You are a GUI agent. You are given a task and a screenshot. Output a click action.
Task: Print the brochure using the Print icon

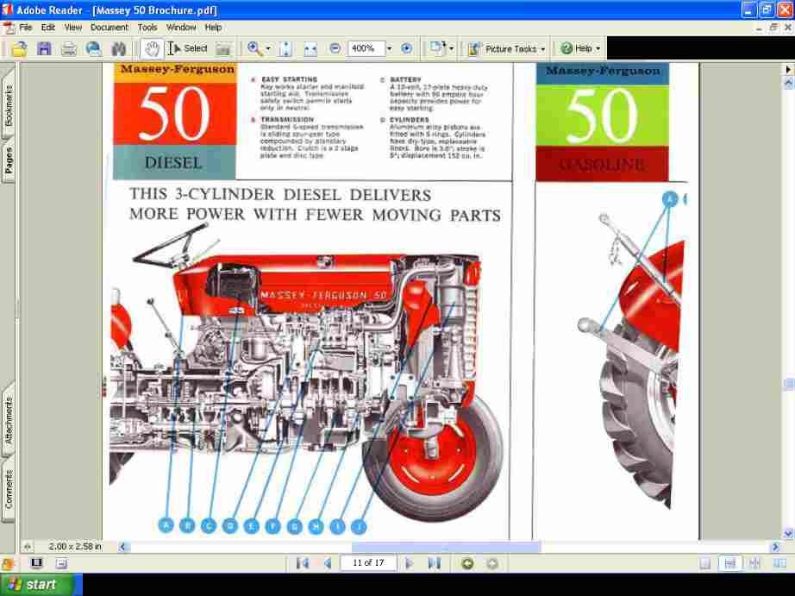point(68,48)
